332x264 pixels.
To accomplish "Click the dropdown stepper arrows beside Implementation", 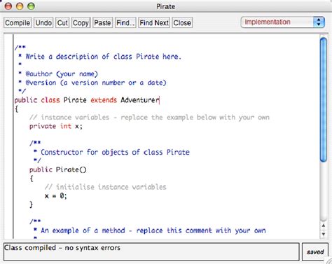I will coord(319,22).
